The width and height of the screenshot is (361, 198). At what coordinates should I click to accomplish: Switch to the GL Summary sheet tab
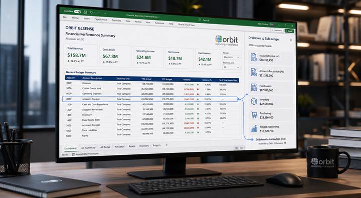click(88, 148)
